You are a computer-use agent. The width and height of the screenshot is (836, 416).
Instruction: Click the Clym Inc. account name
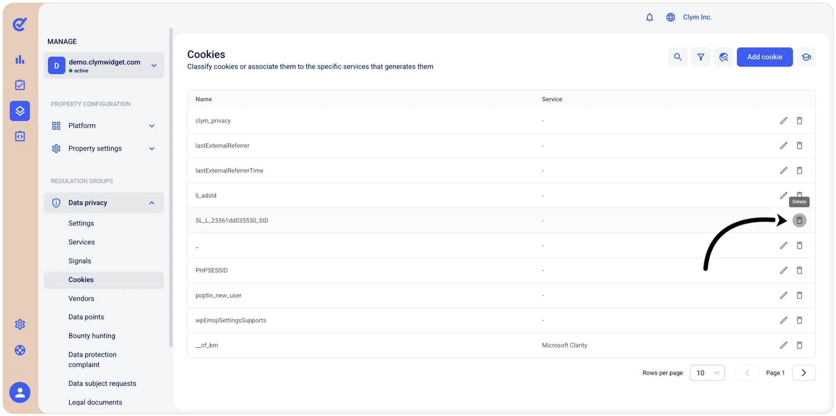[x=697, y=17]
